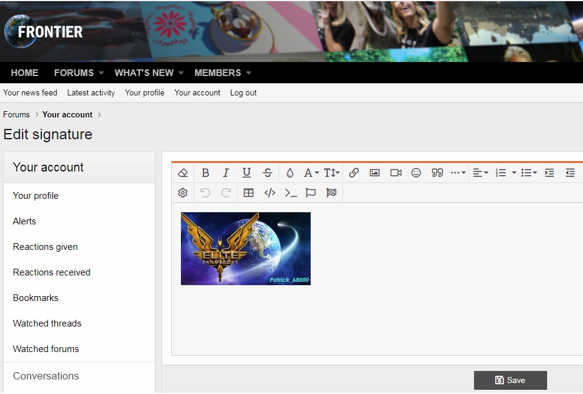583x394 pixels.
Task: Increase indent of the text
Action: point(549,173)
